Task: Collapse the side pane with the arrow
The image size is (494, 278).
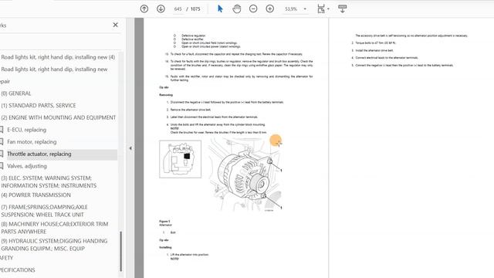Action: pyautogui.click(x=130, y=147)
